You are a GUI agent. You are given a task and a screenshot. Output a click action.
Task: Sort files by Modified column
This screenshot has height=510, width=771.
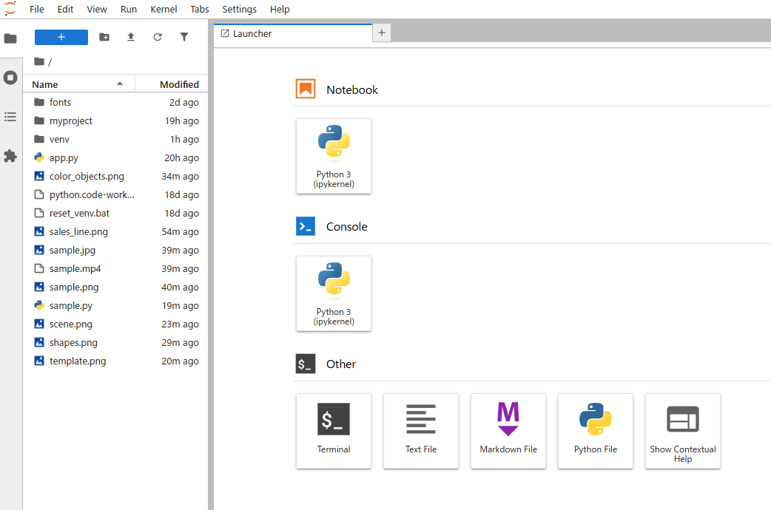[x=179, y=84]
